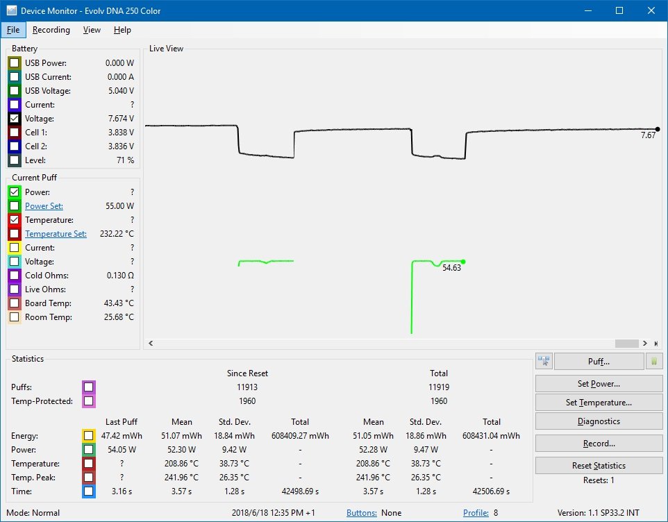Viewport: 668px width, 522px height.
Task: Click the Live View scroll left arrow
Action: [151, 343]
